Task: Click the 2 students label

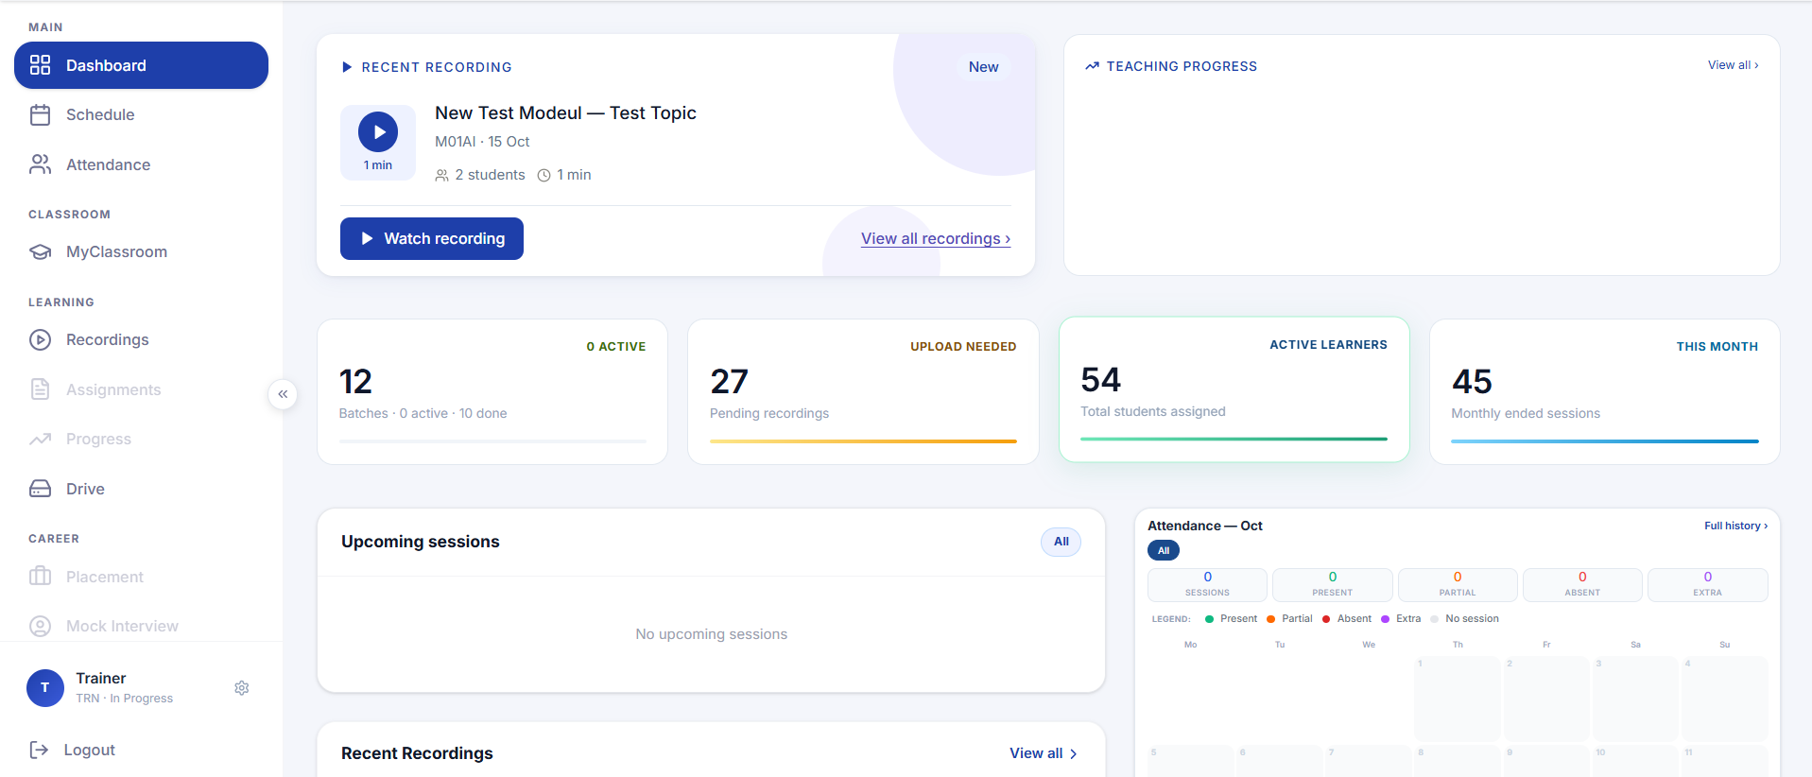Action: coord(480,175)
